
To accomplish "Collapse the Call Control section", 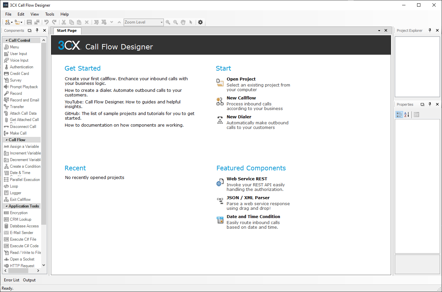I will [x=6, y=40].
